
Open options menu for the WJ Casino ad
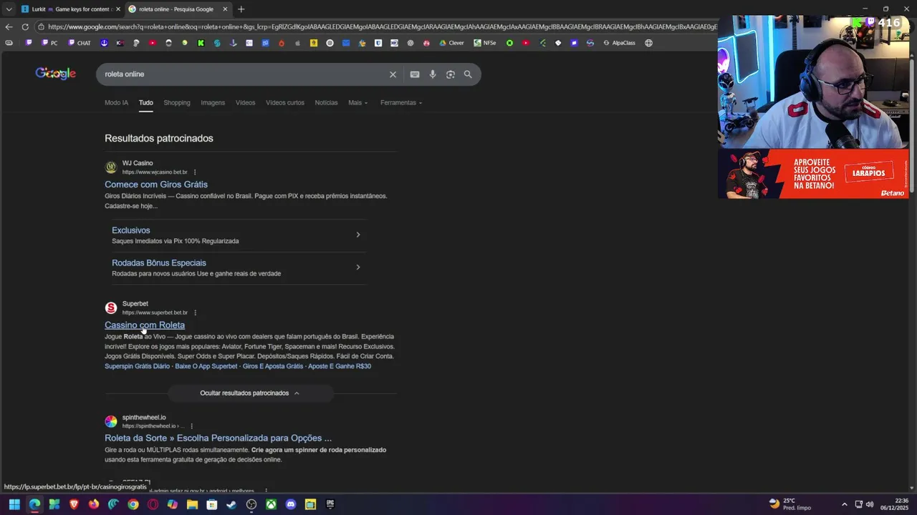(x=195, y=172)
